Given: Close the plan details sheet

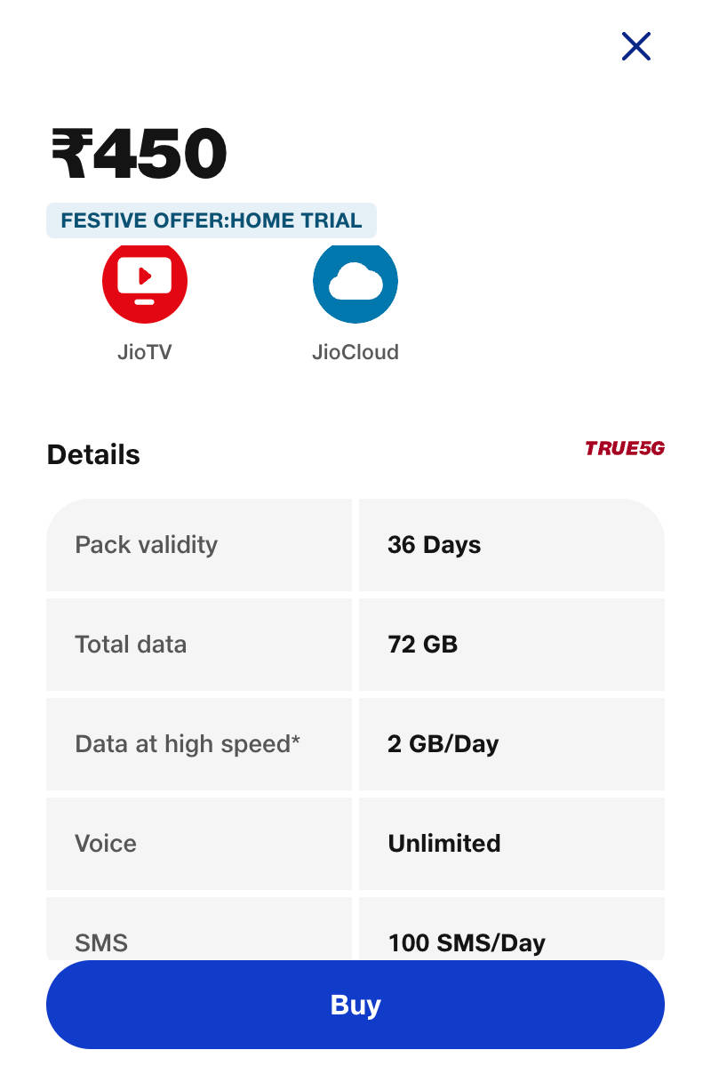Looking at the screenshot, I should point(636,46).
